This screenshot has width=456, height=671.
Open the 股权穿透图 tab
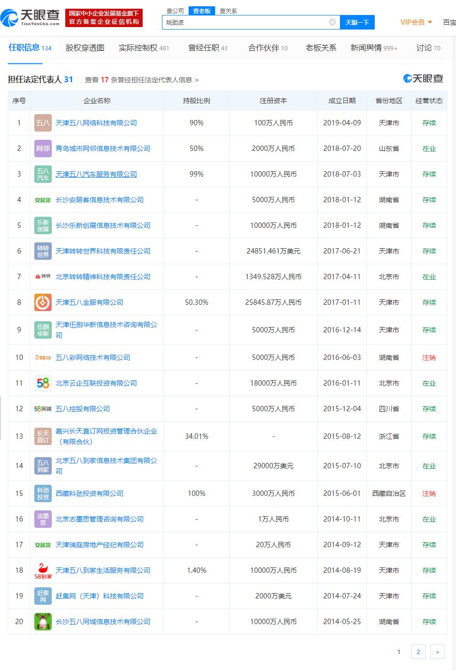[x=85, y=48]
